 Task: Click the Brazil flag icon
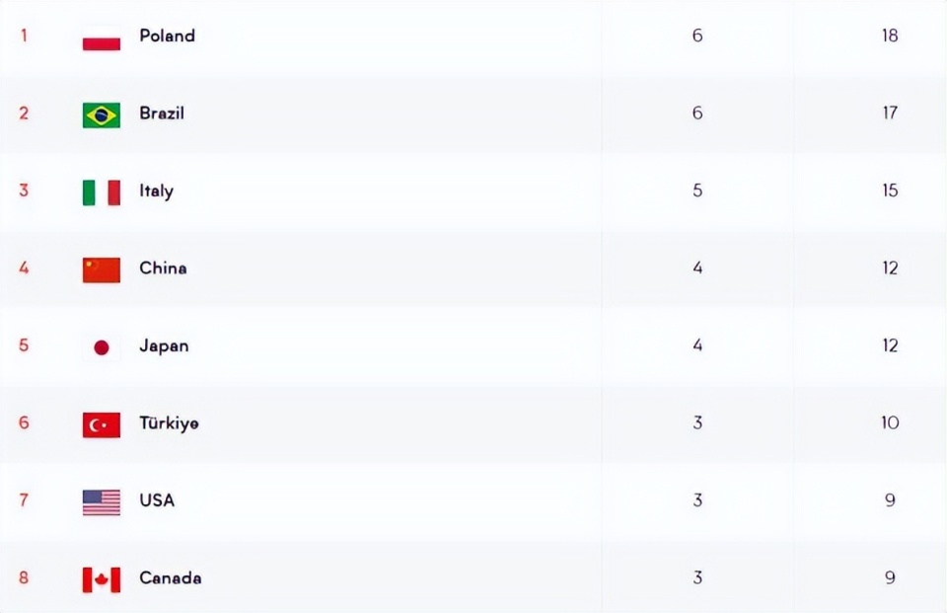point(102,115)
